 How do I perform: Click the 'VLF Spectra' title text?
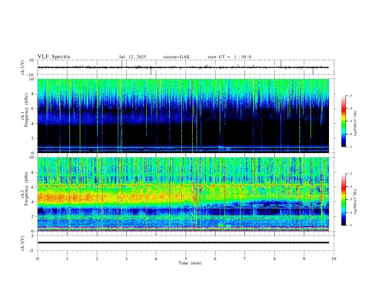54,57
